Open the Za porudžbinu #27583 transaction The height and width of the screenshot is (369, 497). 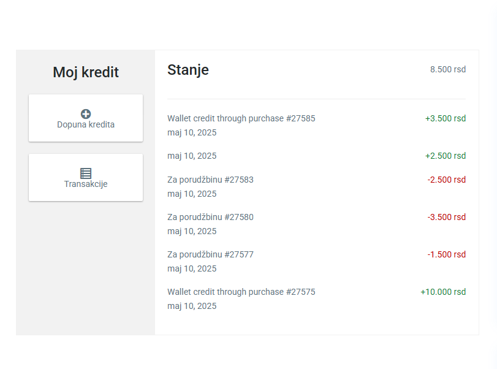(x=210, y=180)
